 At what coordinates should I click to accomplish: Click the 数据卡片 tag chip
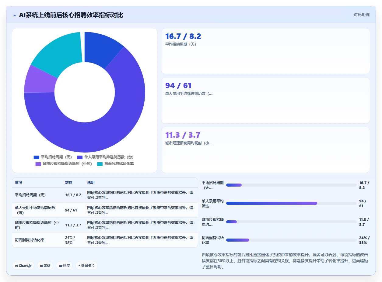click(86, 266)
